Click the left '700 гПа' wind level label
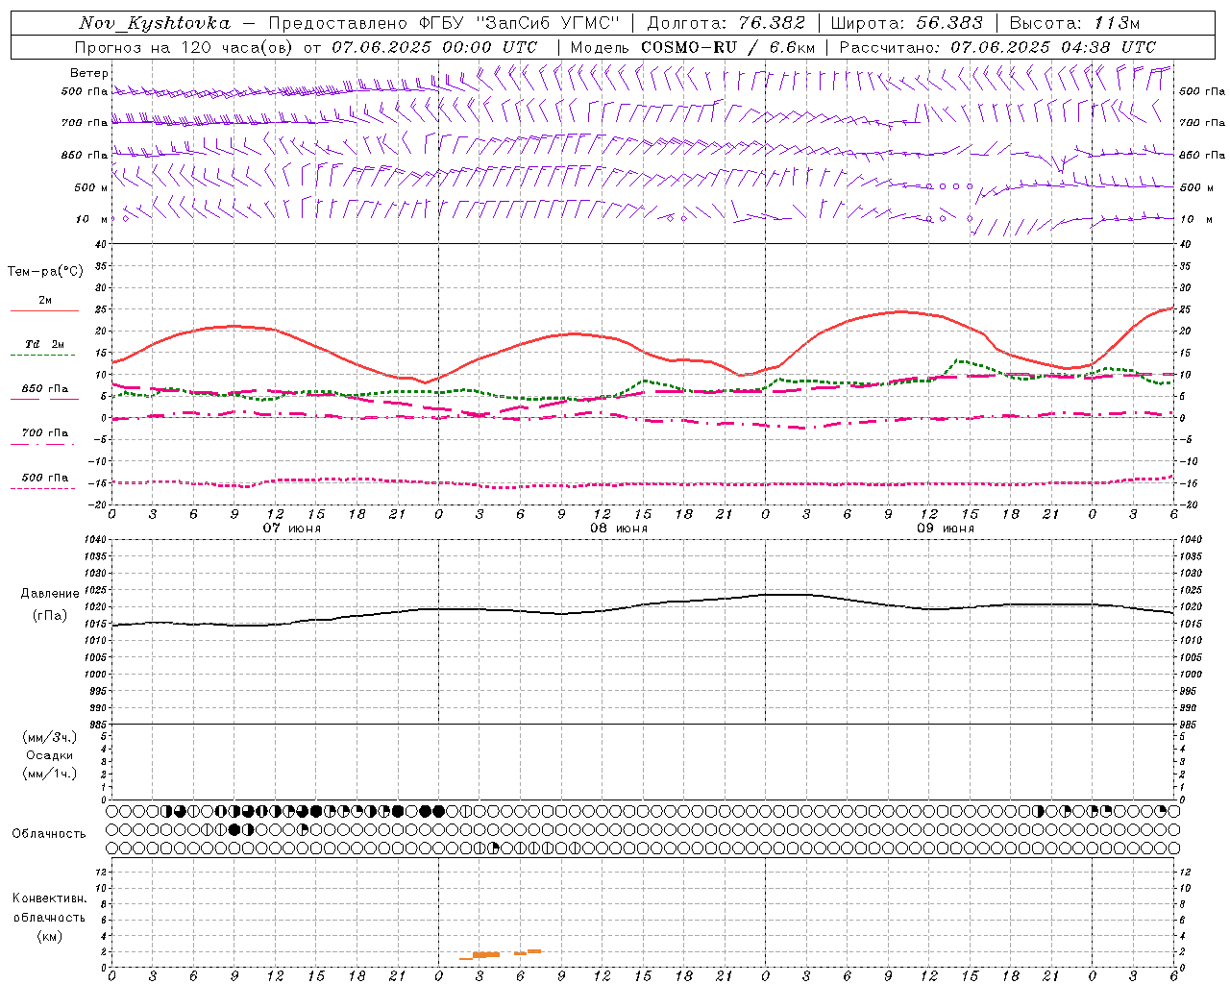 point(85,123)
